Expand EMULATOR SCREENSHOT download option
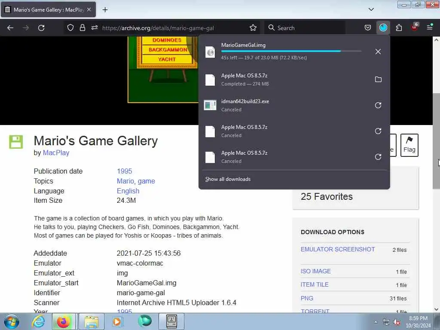Screen dimensions: 440x330 [x=338, y=249]
